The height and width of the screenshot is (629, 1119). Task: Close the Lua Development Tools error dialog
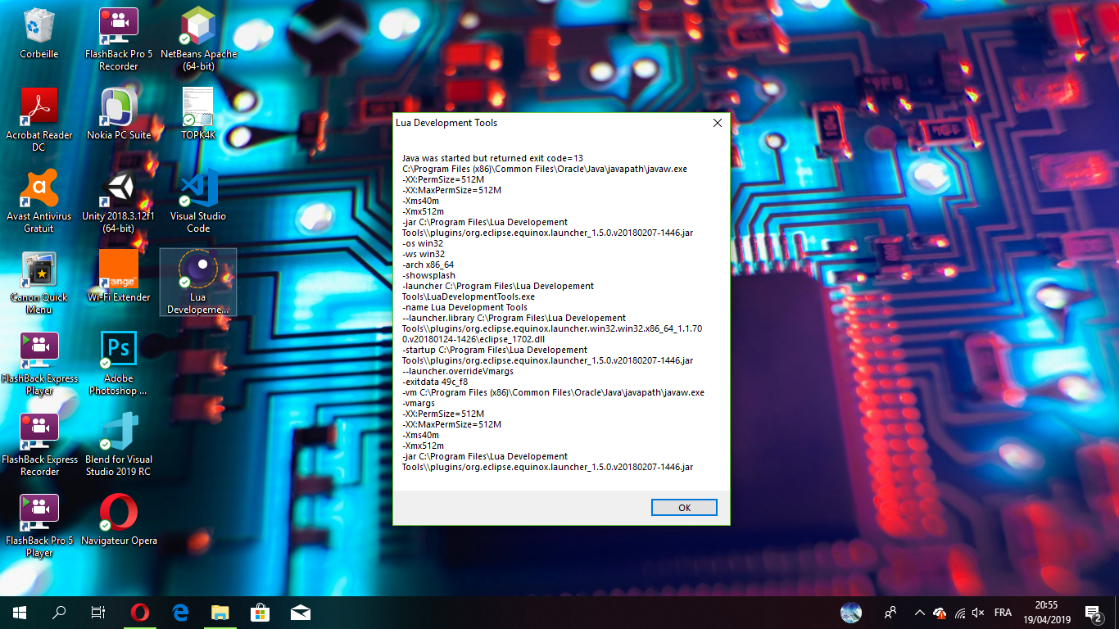(x=717, y=123)
